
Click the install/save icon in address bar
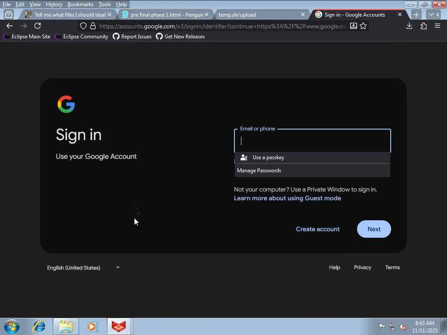click(x=354, y=26)
